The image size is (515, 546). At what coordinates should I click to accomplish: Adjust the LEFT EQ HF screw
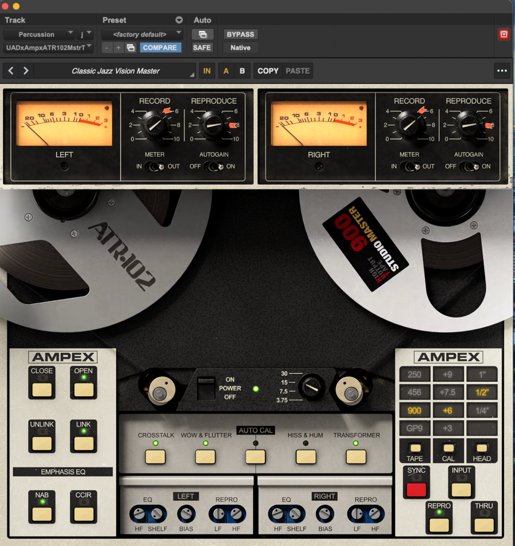pos(139,513)
